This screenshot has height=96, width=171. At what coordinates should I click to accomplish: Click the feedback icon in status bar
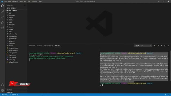(165, 95)
